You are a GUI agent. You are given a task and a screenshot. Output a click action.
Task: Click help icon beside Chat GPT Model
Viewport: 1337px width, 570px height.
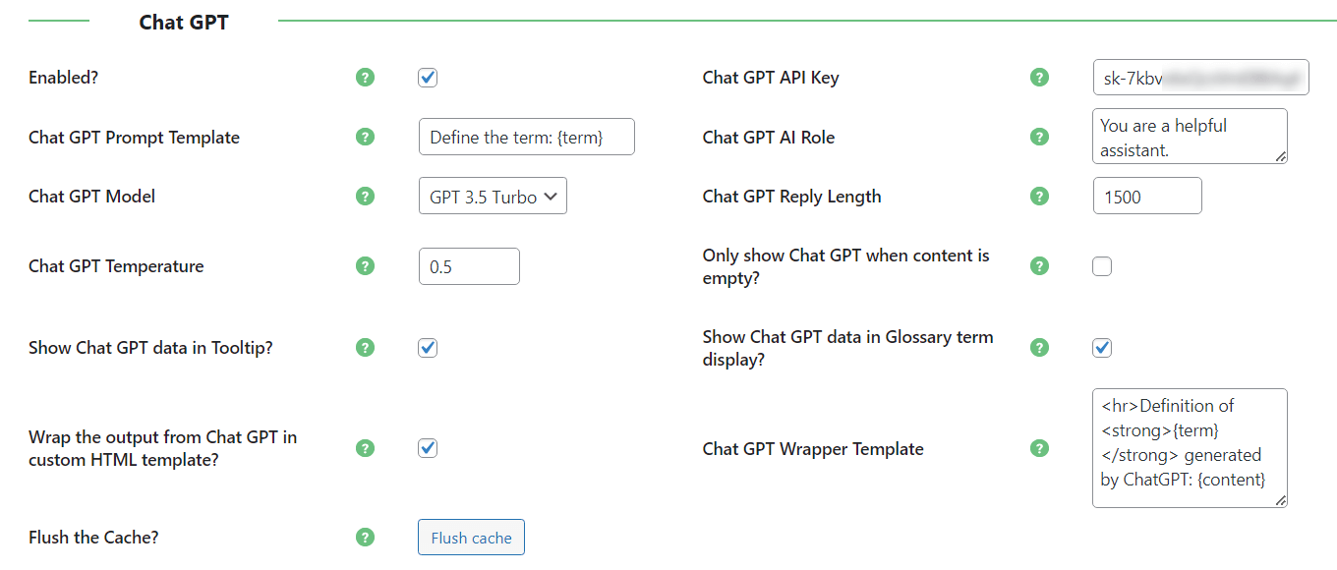point(366,197)
